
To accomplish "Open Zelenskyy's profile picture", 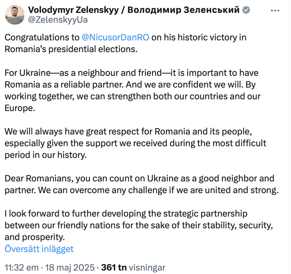I will pyautogui.click(x=15, y=15).
